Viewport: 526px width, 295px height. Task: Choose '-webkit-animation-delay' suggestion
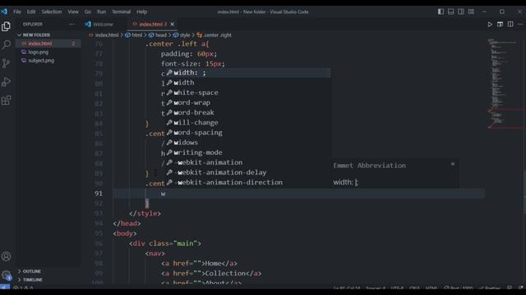[x=248, y=172]
